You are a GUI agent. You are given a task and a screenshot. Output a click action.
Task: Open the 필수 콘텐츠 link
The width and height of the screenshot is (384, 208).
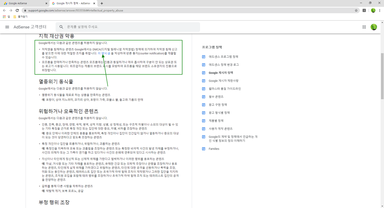[x=216, y=97]
